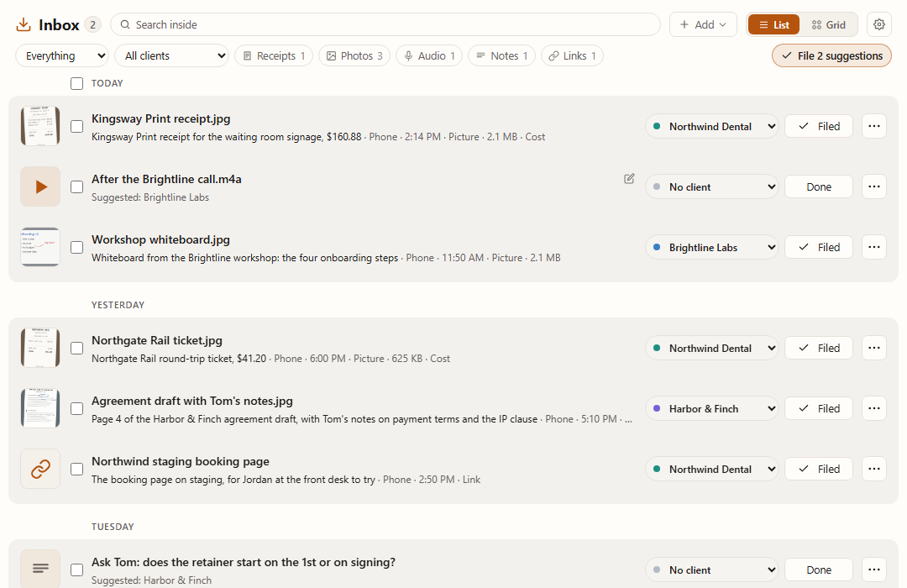907x588 pixels.
Task: Click Suggested: Brightline Labs text
Action: point(150,197)
